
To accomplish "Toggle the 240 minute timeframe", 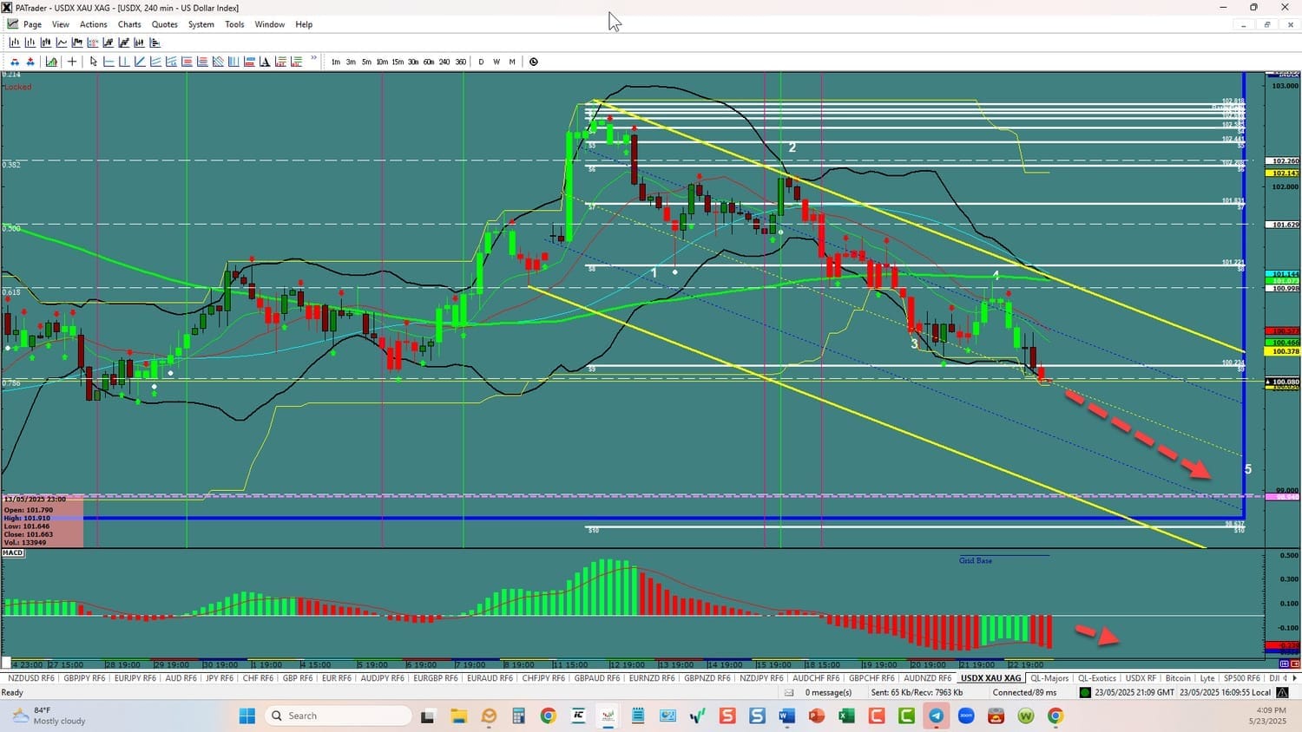I will (x=444, y=62).
